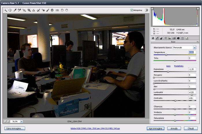The height and width of the screenshot is (134, 202).
Task: Toggle highlight clipping warning in histogram
Action: 198,9
